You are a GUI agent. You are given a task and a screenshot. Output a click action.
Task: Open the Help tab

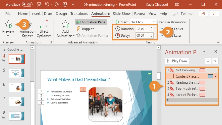click(163, 14)
